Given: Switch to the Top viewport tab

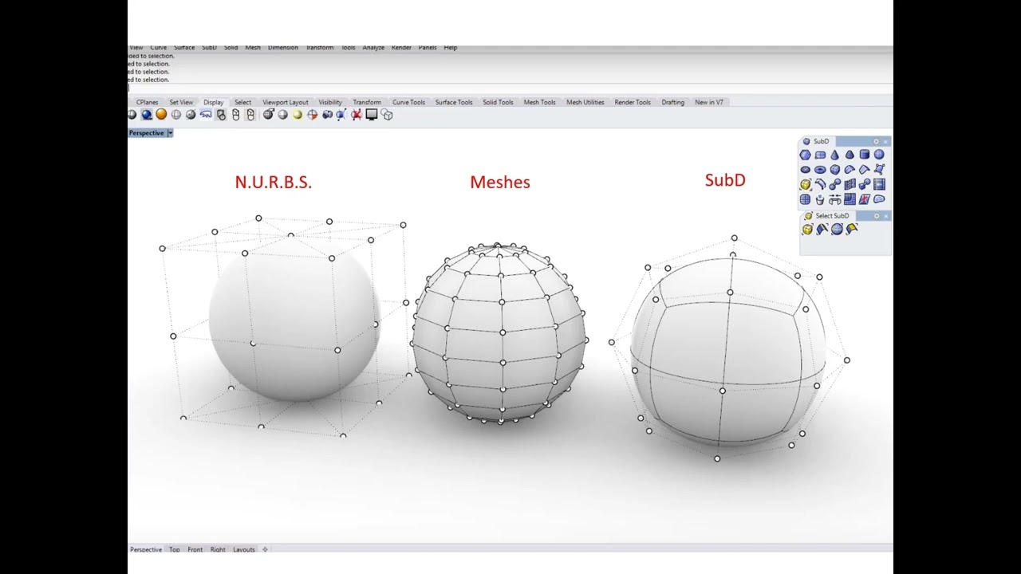Looking at the screenshot, I should (174, 549).
